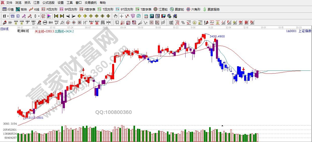The image size is (312, 142).
Task: Toggle the pressed-in flag chart button
Action: 49,16
